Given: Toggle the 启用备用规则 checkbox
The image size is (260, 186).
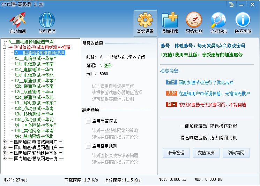Looking at the screenshot, I should click(88, 146).
